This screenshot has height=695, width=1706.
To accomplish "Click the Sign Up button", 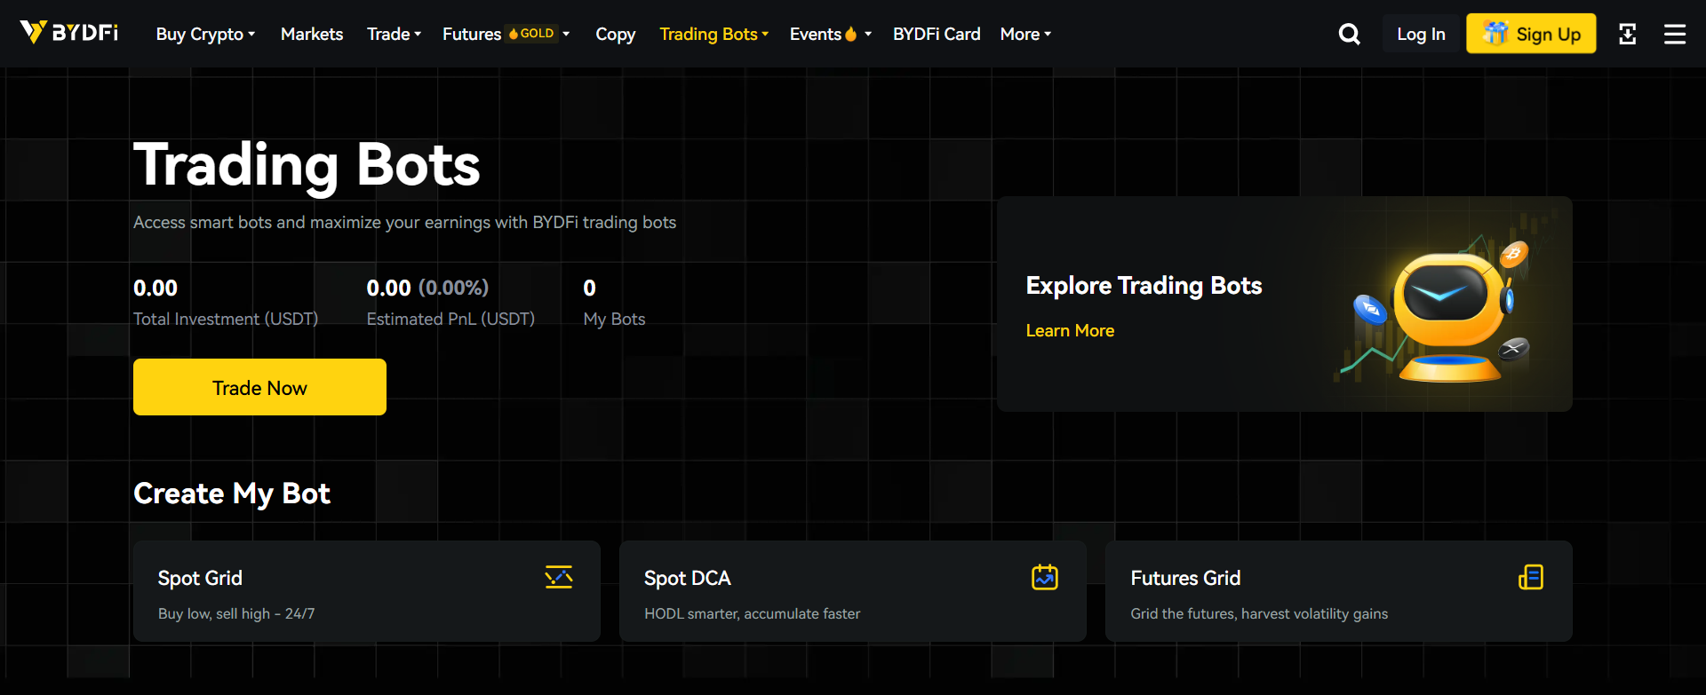I will click(1531, 34).
